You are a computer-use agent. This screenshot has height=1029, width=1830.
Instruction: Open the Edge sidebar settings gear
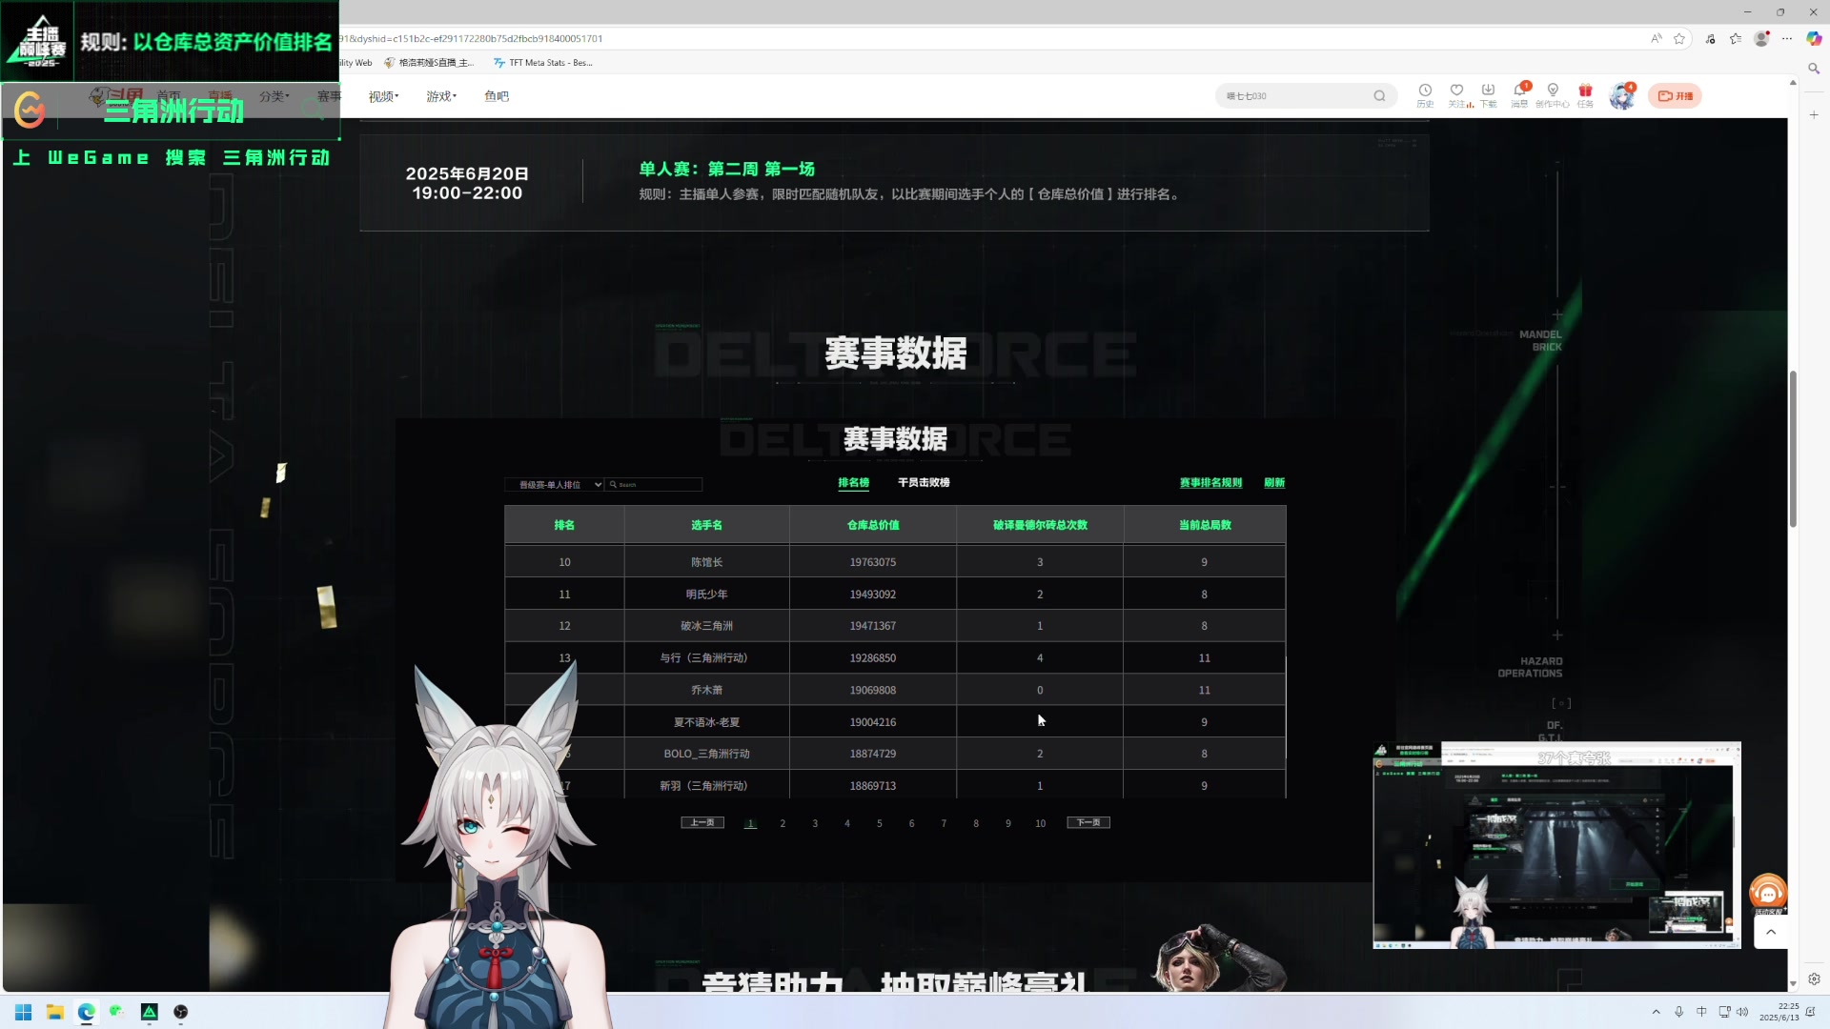click(1814, 979)
